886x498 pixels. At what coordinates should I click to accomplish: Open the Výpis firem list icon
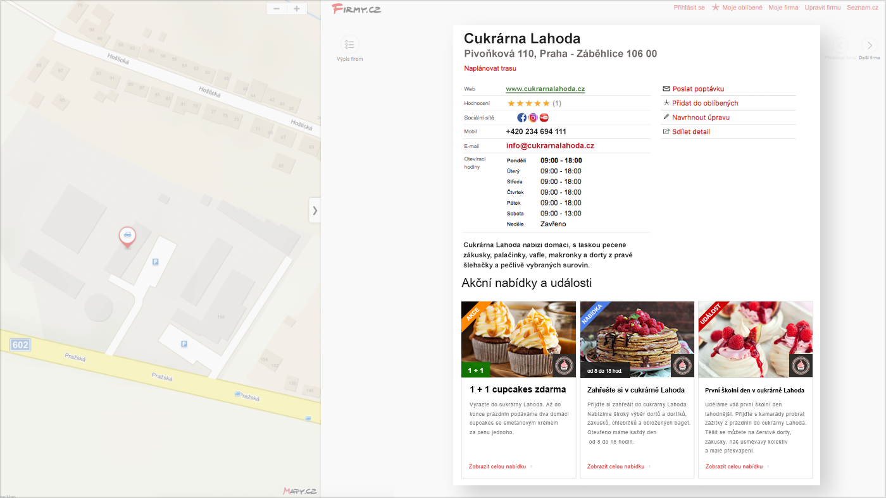click(x=349, y=44)
